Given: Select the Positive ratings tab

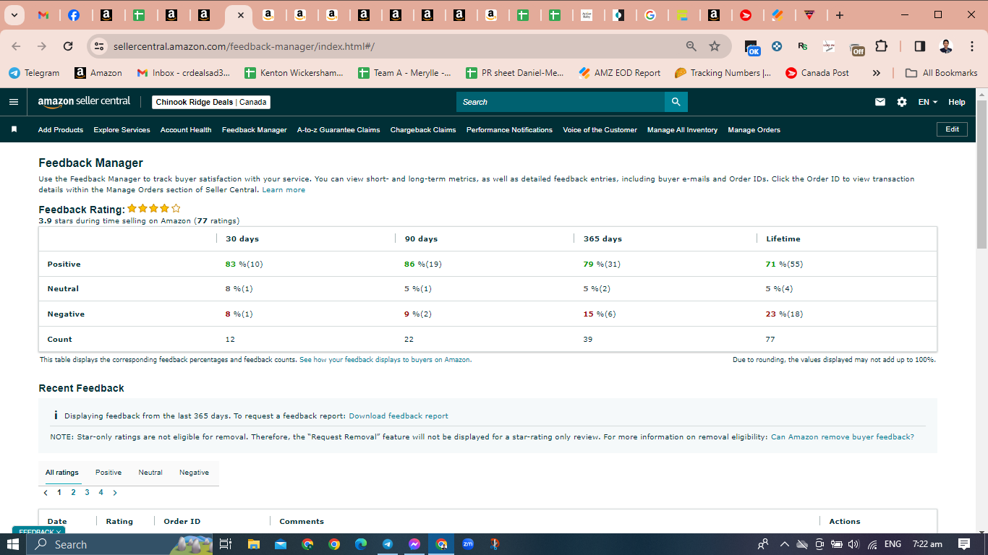Looking at the screenshot, I should tap(108, 473).
